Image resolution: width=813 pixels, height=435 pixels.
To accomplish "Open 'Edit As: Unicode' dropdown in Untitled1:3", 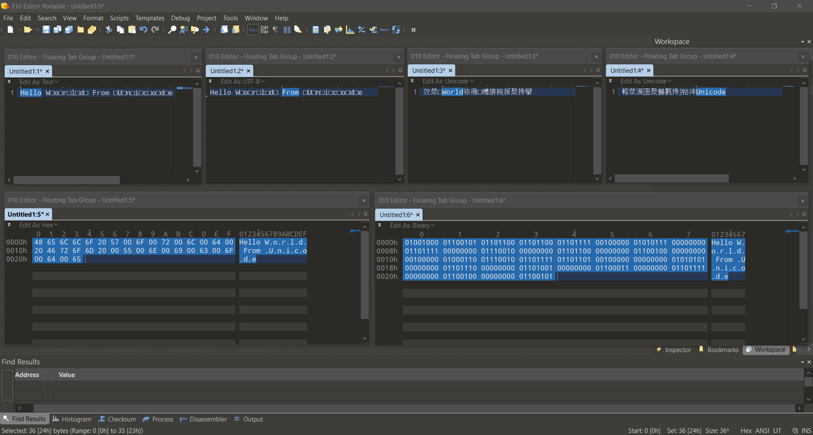I will coord(446,81).
